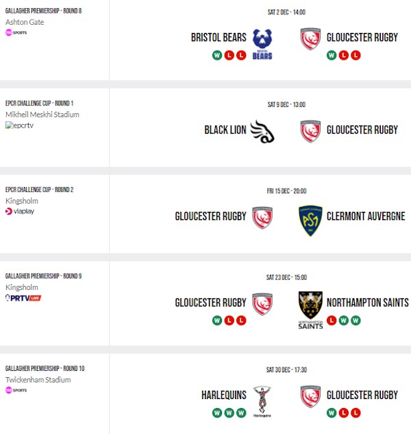Click the Viaplay broadcaster logo
The height and width of the screenshot is (434, 411).
coord(20,211)
